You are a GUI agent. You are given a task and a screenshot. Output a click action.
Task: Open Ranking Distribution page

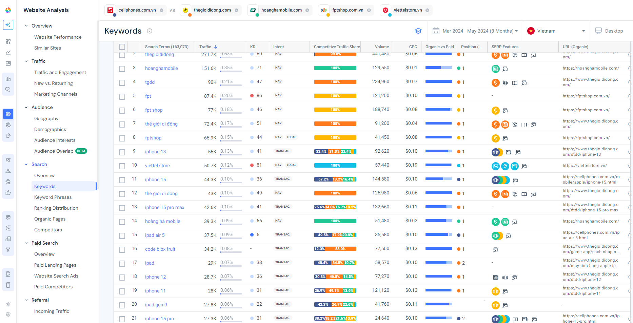tap(56, 208)
